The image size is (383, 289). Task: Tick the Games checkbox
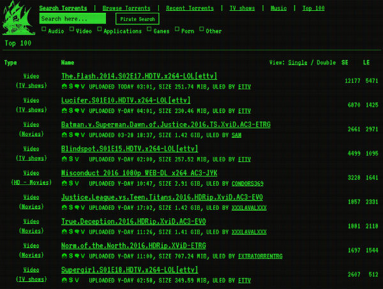pos(149,29)
